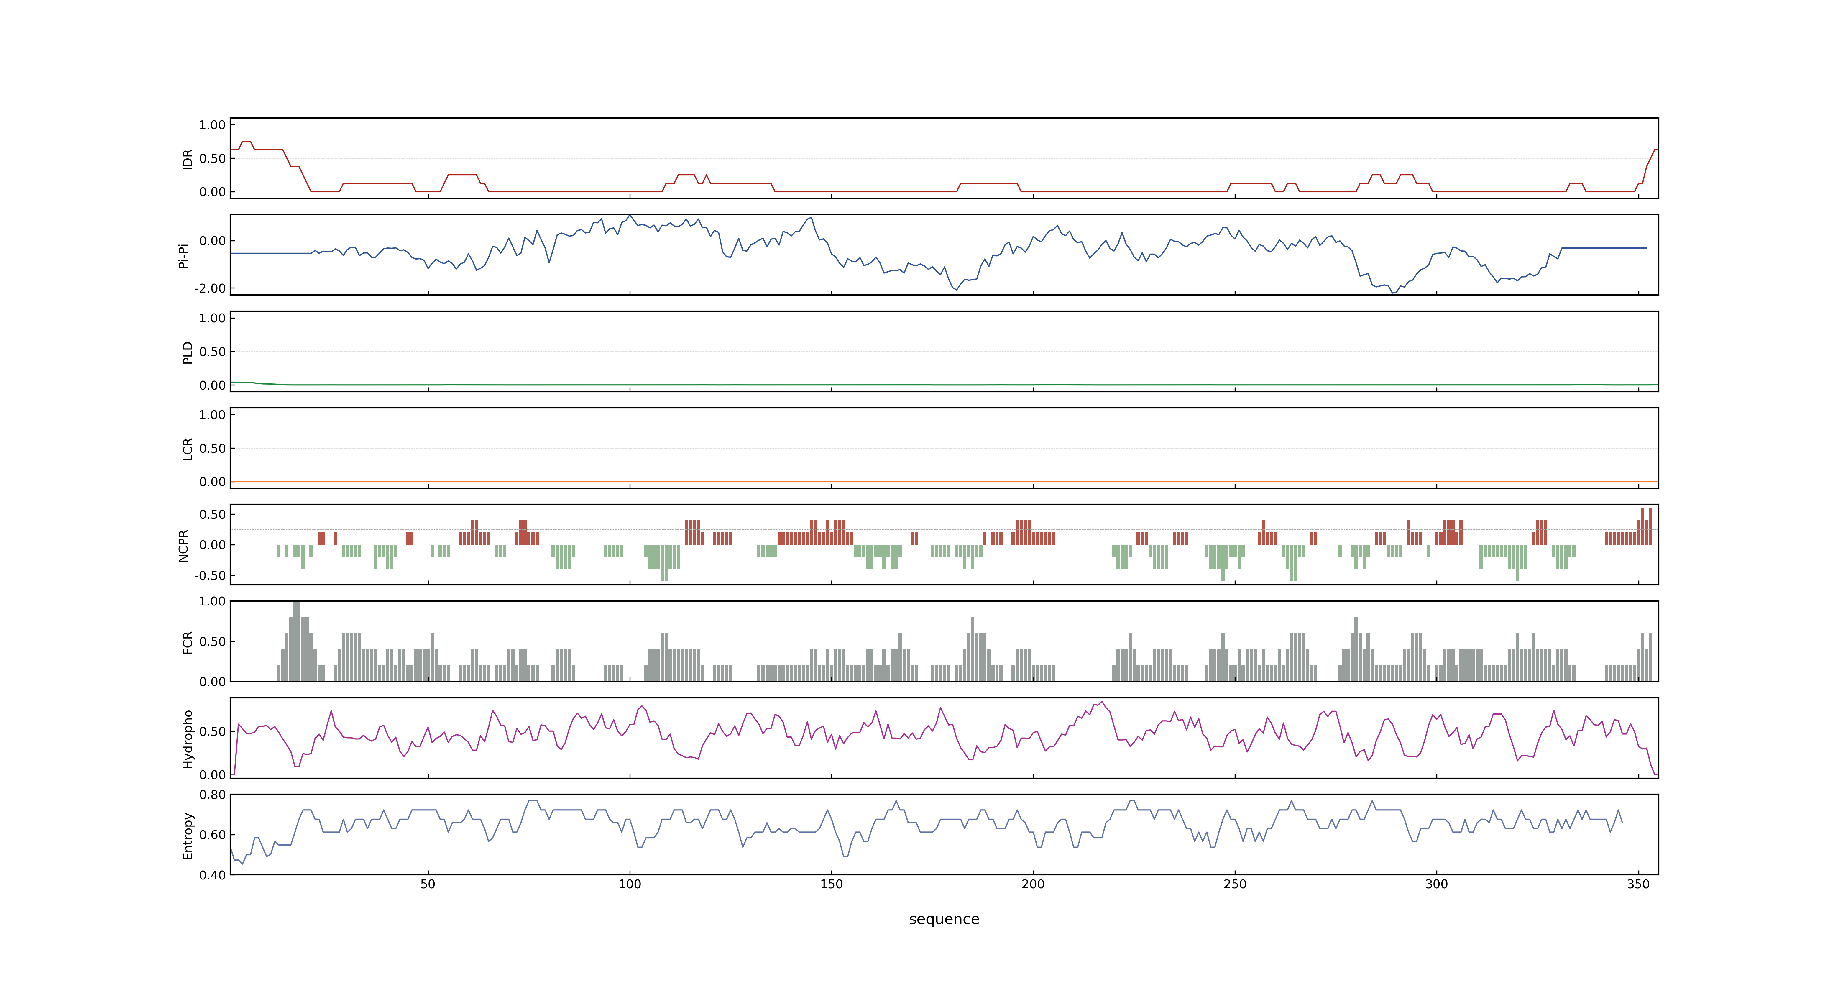Click the 0.80 tick on Entropy panel
Screen dimensions: 1843x983
tap(213, 795)
